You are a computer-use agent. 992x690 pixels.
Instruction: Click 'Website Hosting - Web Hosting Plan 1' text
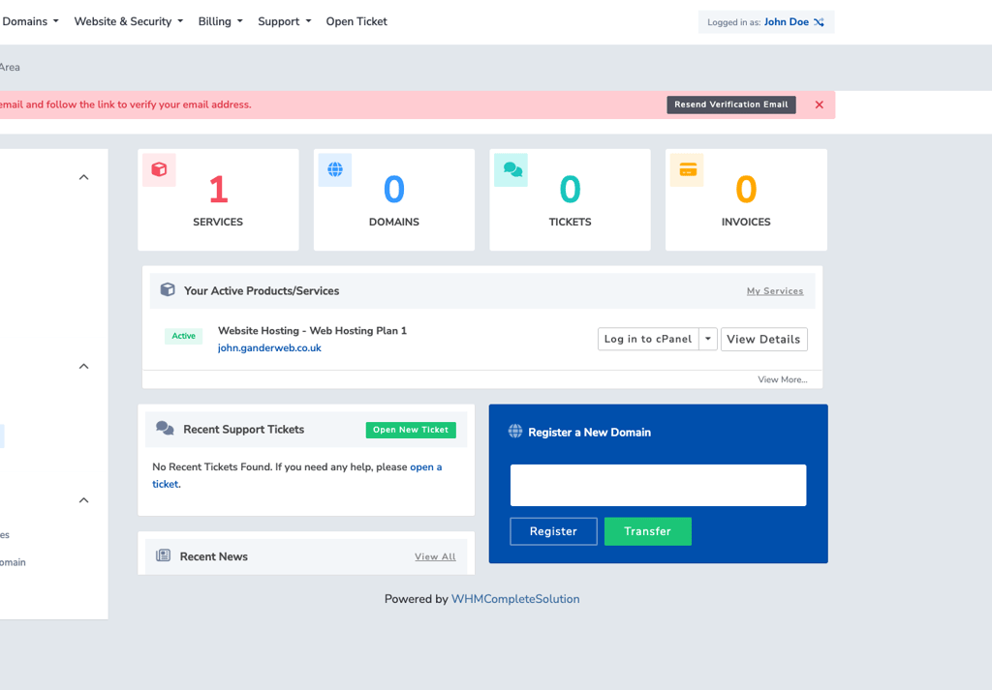pos(313,330)
